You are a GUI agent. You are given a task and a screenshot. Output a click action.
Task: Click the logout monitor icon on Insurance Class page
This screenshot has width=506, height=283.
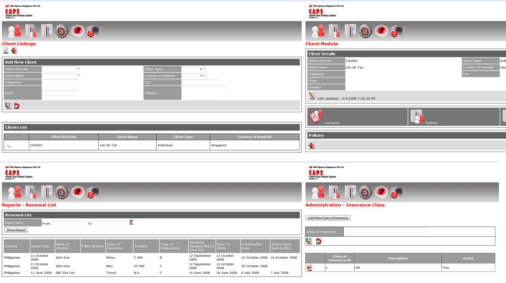[397, 193]
